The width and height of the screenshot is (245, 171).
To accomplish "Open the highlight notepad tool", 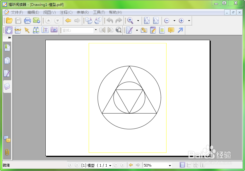I will (153, 30).
